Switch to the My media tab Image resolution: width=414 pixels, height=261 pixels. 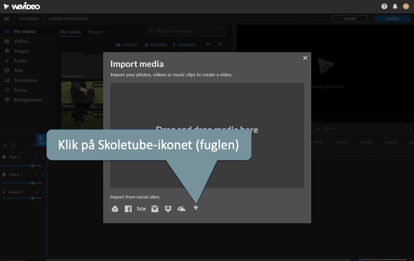coord(70,32)
